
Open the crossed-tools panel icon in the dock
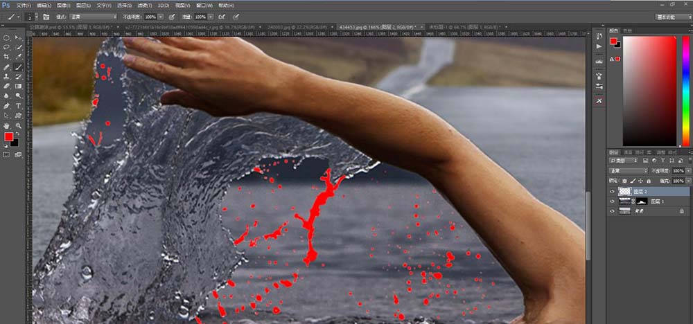[599, 101]
